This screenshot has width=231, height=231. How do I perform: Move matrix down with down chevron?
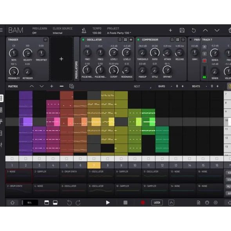pos(42,86)
